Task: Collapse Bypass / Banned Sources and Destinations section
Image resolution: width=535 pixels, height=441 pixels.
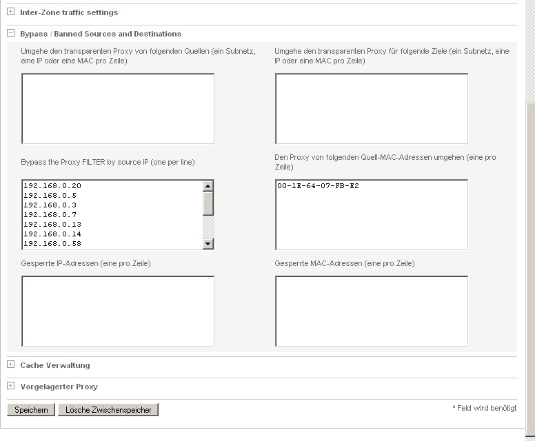Action: tap(10, 33)
